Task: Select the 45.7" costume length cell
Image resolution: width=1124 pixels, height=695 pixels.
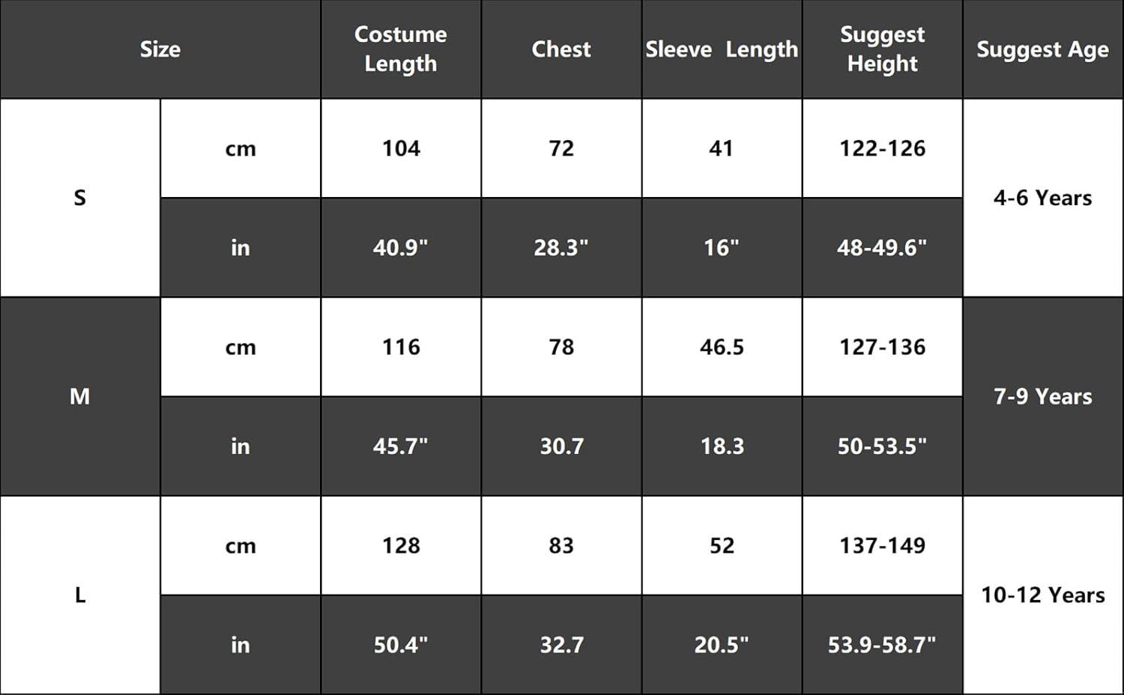Action: pos(401,446)
